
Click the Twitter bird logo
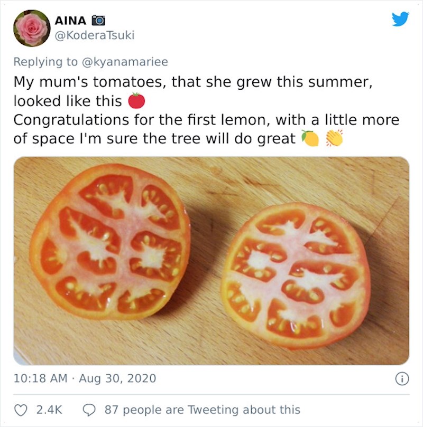pos(400,20)
